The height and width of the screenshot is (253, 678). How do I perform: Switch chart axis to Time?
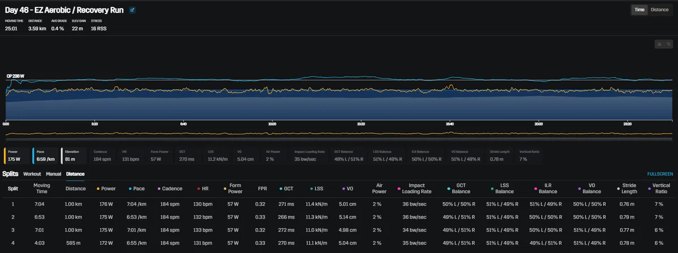[x=639, y=10]
